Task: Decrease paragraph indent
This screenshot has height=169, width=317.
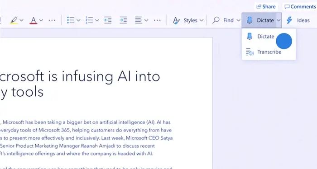Action: tap(108, 20)
